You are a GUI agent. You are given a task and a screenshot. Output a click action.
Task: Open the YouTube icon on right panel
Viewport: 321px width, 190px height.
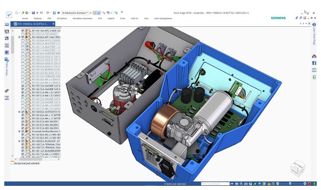click(x=314, y=56)
